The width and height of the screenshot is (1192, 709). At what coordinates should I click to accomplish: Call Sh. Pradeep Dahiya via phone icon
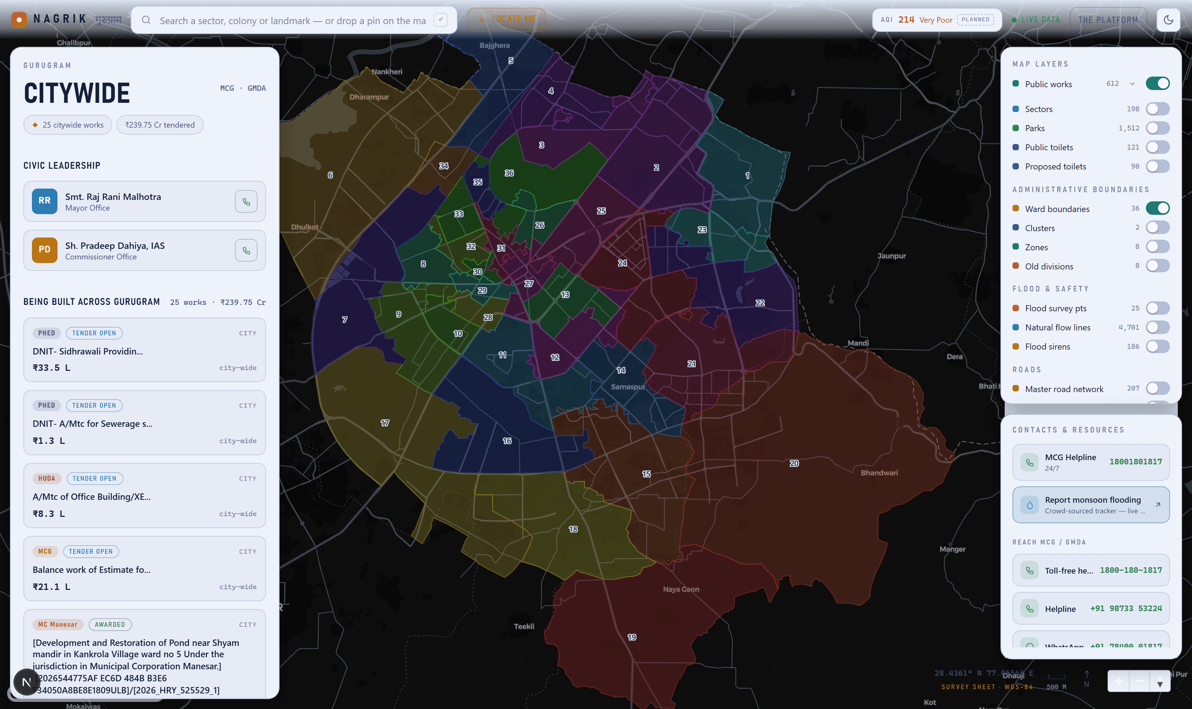tap(246, 250)
